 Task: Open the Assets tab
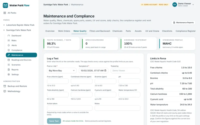point(138,31)
